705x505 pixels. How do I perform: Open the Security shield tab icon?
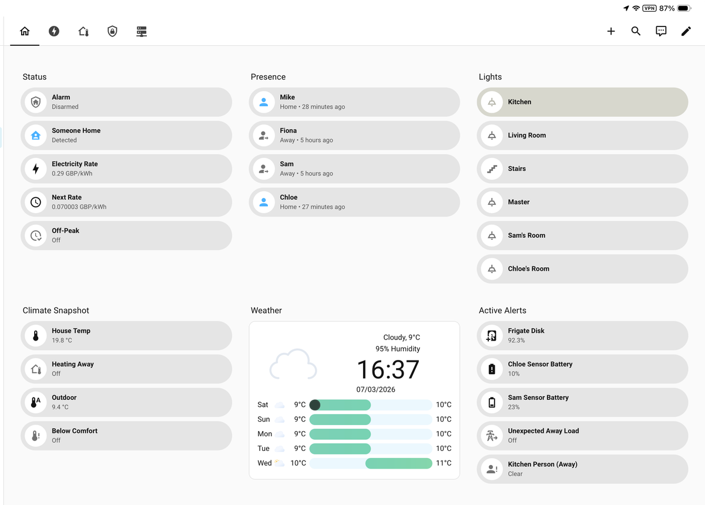pos(112,31)
